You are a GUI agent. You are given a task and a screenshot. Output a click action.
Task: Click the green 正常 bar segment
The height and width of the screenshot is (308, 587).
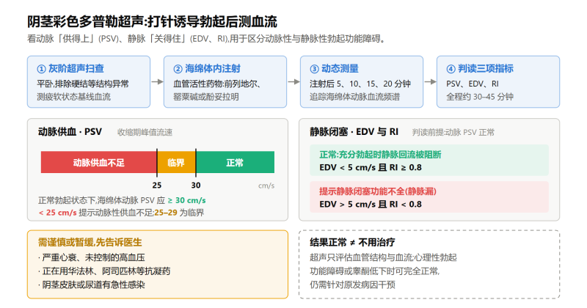point(235,162)
